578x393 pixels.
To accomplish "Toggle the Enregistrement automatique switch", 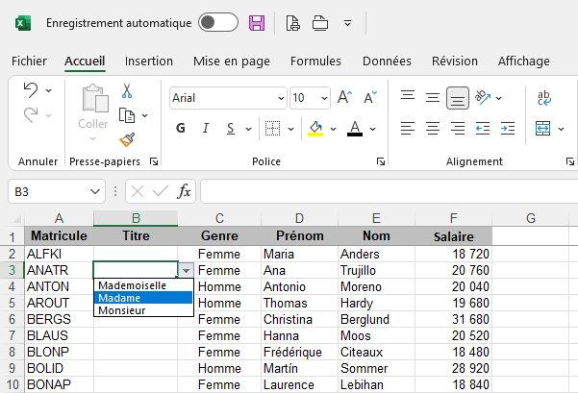I will click(218, 22).
